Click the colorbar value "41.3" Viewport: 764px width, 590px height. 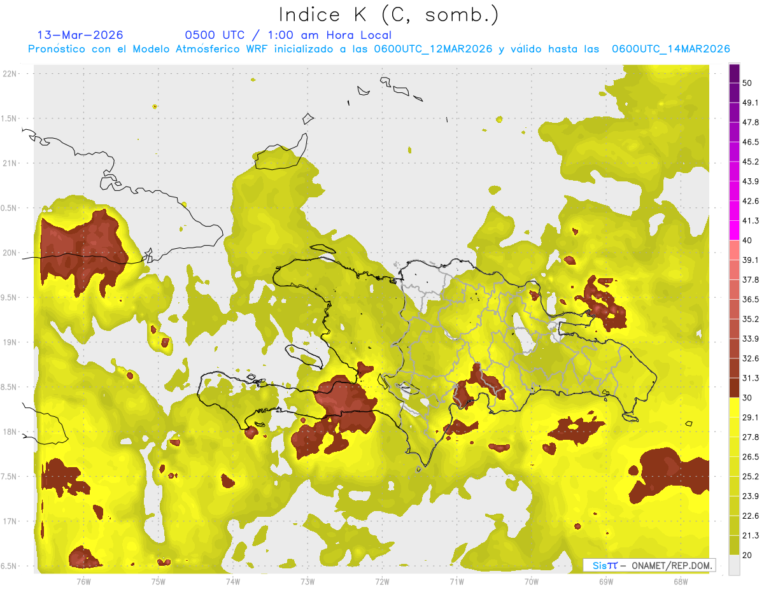point(750,221)
